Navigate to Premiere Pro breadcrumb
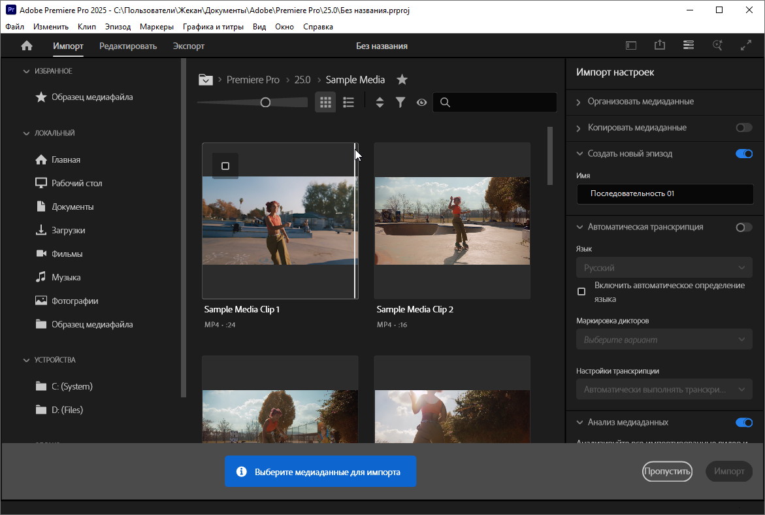 point(253,80)
